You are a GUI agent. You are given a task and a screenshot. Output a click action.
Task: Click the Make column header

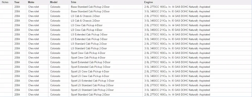(31, 2)
